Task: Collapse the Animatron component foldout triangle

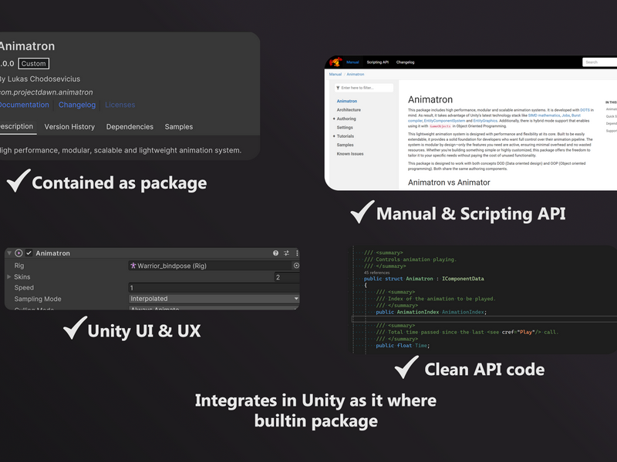Action: (9, 253)
